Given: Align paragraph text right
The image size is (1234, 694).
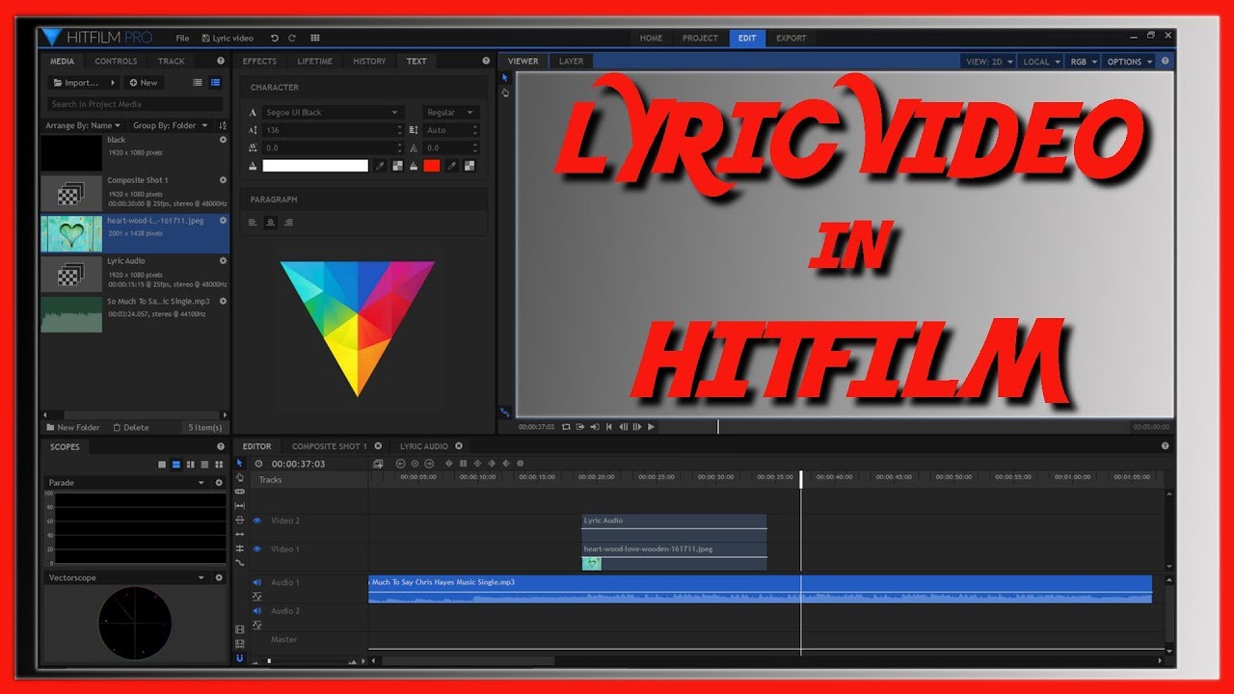Looking at the screenshot, I should pyautogui.click(x=288, y=223).
